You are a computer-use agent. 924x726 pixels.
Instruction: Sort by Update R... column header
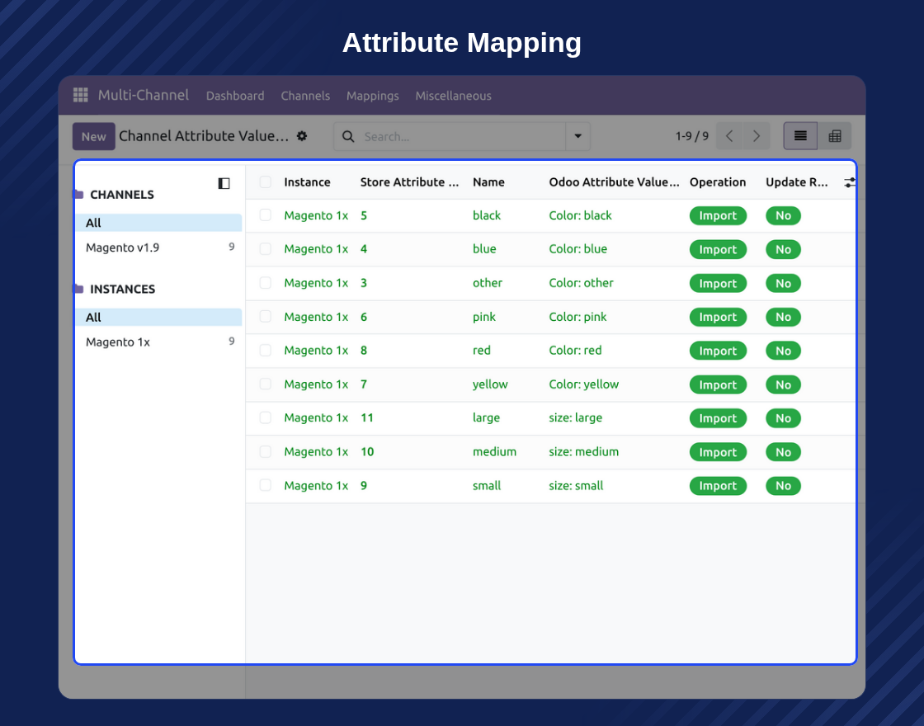(797, 182)
